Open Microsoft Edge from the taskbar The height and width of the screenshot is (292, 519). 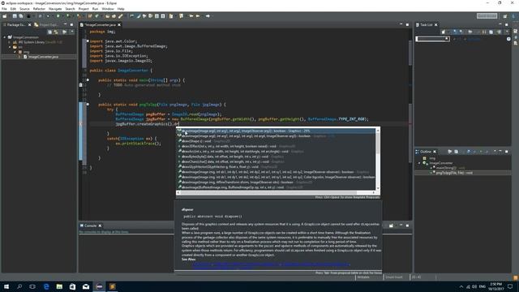[x=46, y=286]
